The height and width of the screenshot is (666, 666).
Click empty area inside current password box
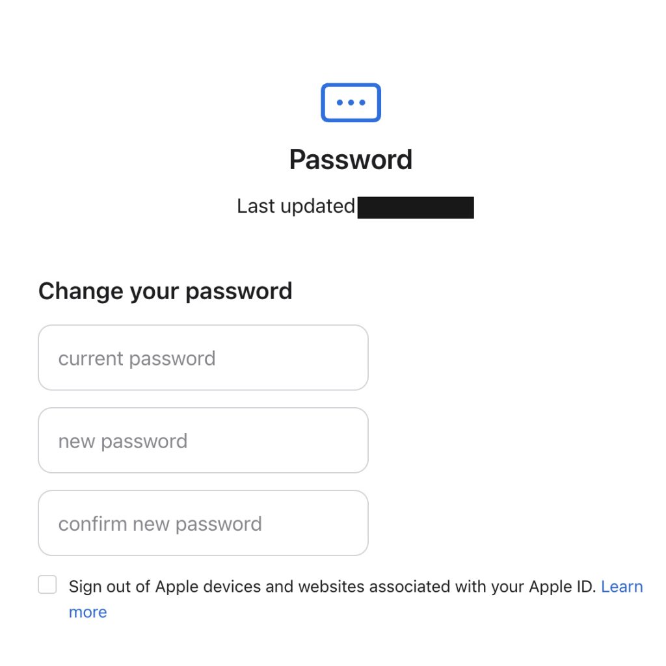pyautogui.click(x=293, y=358)
